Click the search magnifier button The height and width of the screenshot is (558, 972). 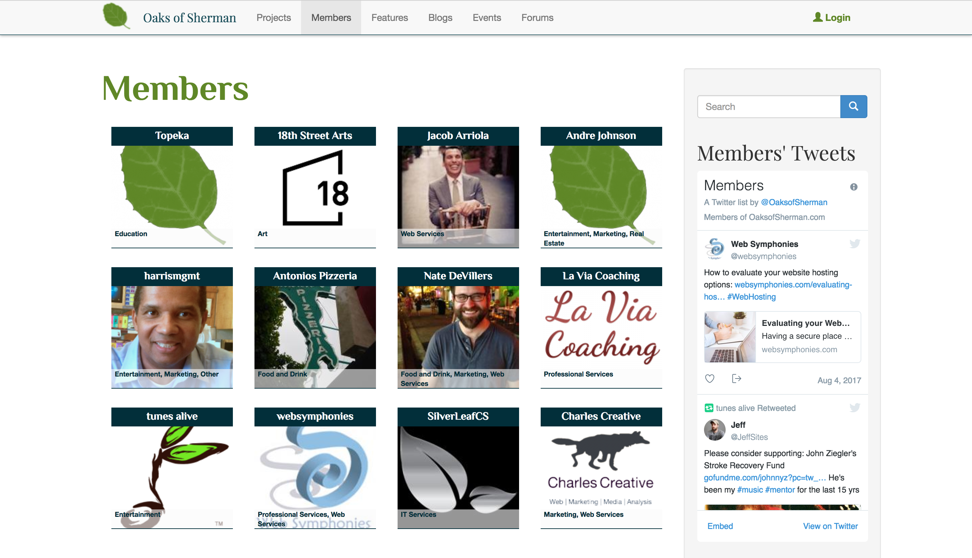click(x=854, y=106)
